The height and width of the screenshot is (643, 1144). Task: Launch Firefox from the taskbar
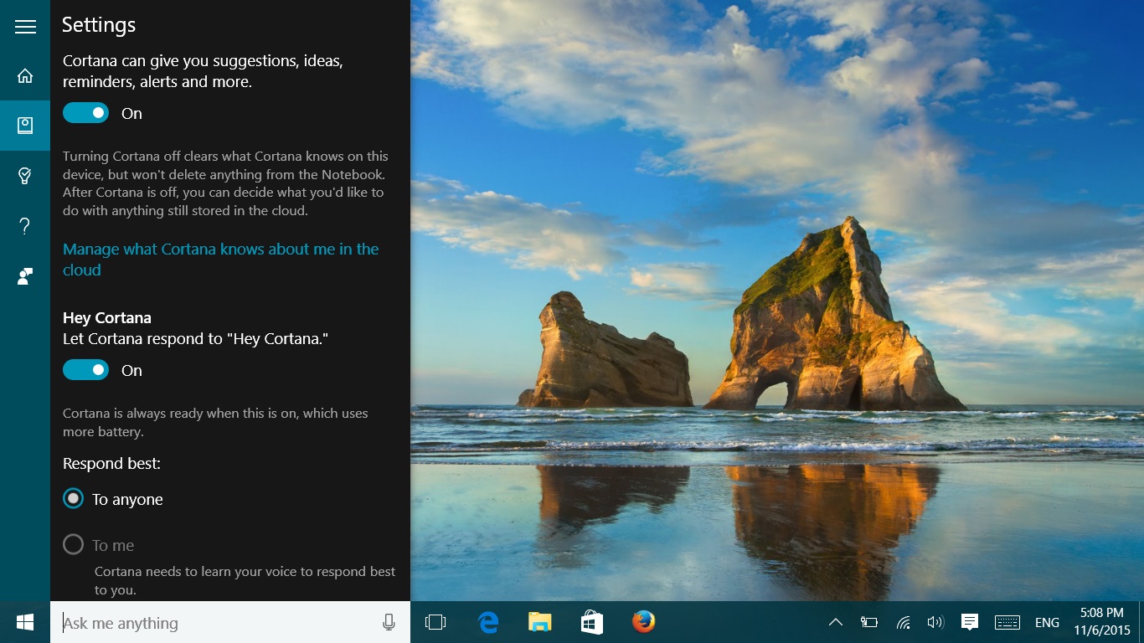point(644,622)
